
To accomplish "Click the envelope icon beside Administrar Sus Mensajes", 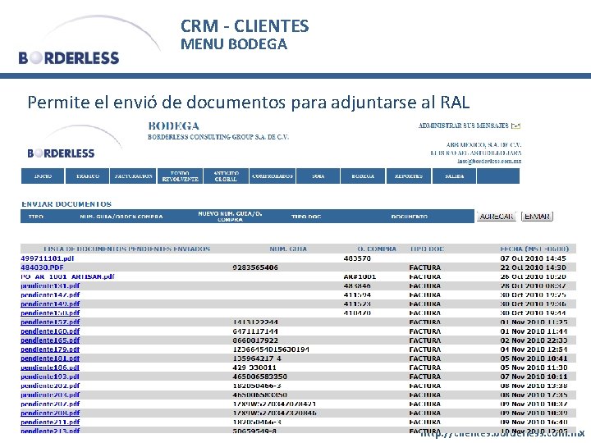I will [x=516, y=126].
